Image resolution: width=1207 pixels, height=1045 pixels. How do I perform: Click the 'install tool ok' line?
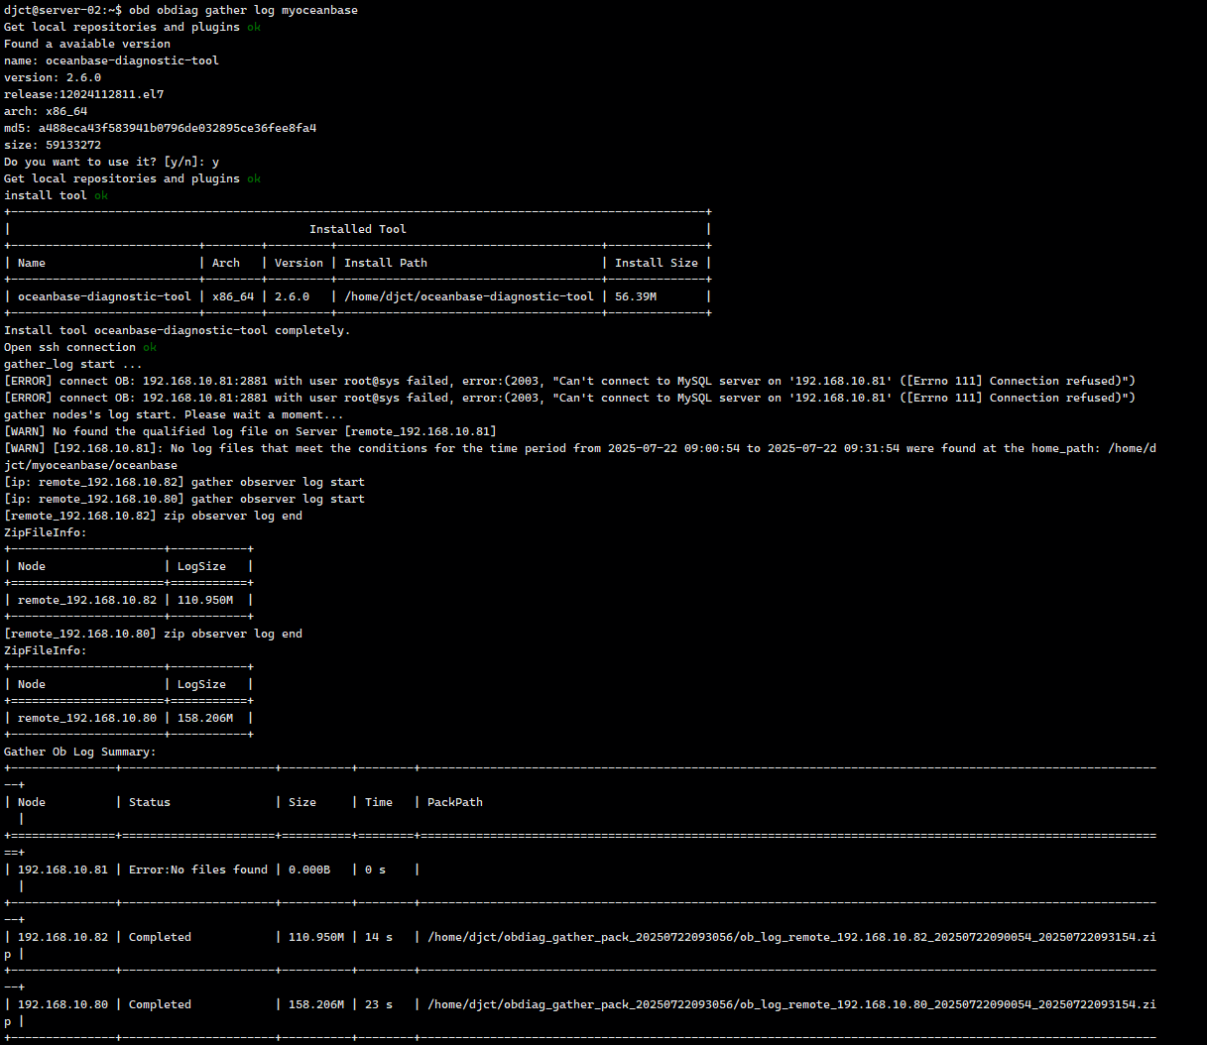[57, 195]
